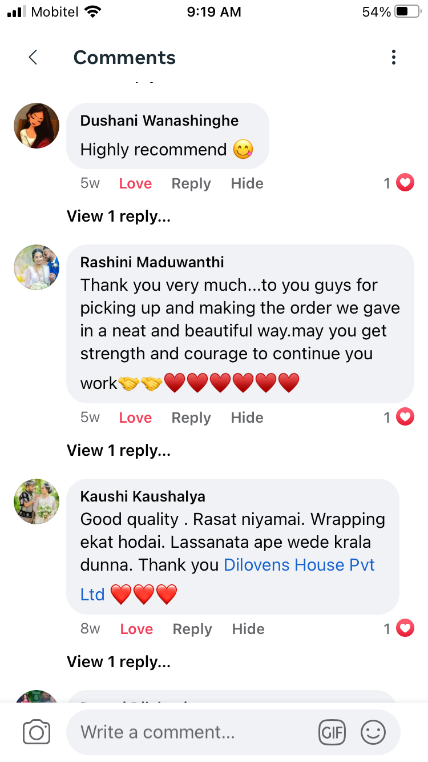
Task: Expand View 1 reply under Dushani's comment
Action: 119,216
